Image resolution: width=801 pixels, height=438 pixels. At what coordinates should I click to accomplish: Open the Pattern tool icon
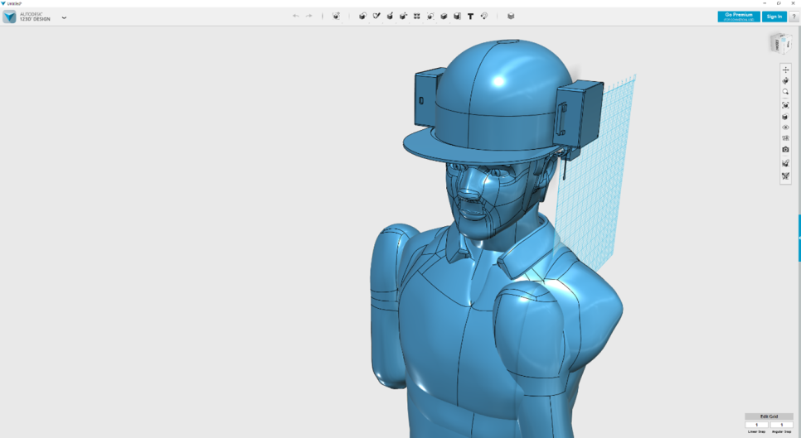(x=417, y=16)
